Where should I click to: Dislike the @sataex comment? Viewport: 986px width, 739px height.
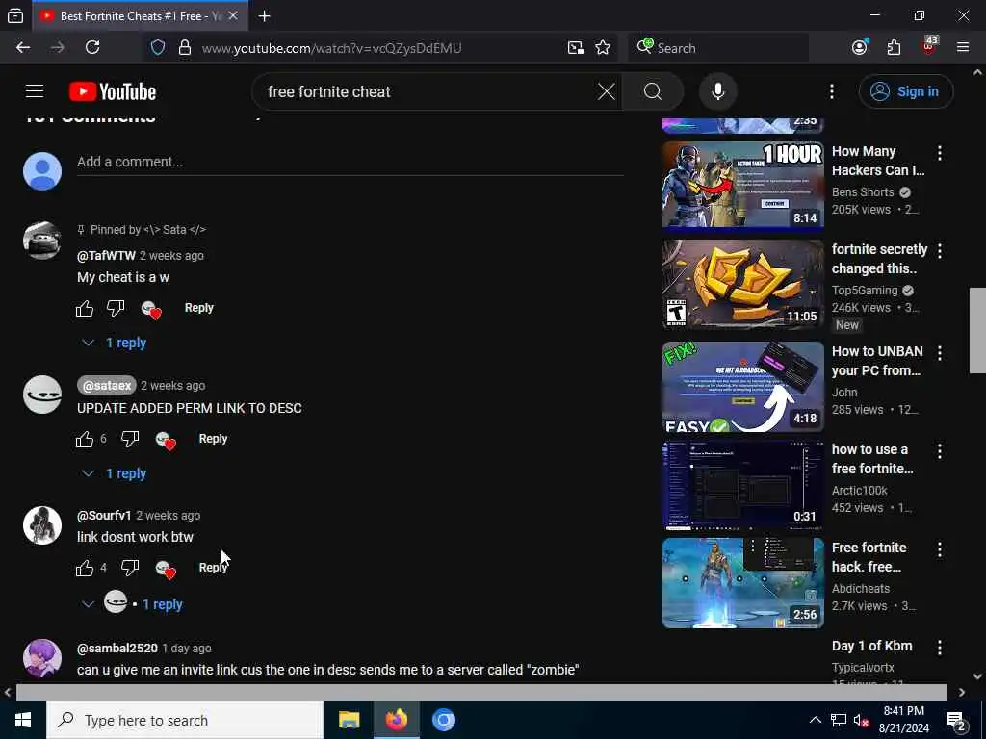click(x=130, y=439)
